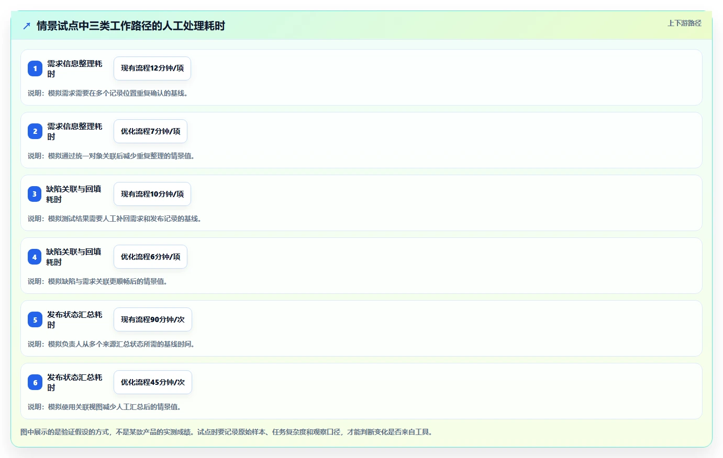723x458 pixels.
Task: Select the 现有流程12分钟/项 chip
Action: 152,68
